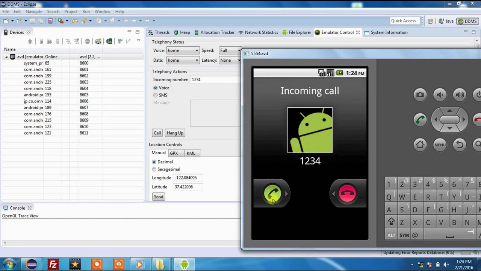The height and width of the screenshot is (271, 481).
Task: Click the green call hardware button
Action: coord(420,120)
